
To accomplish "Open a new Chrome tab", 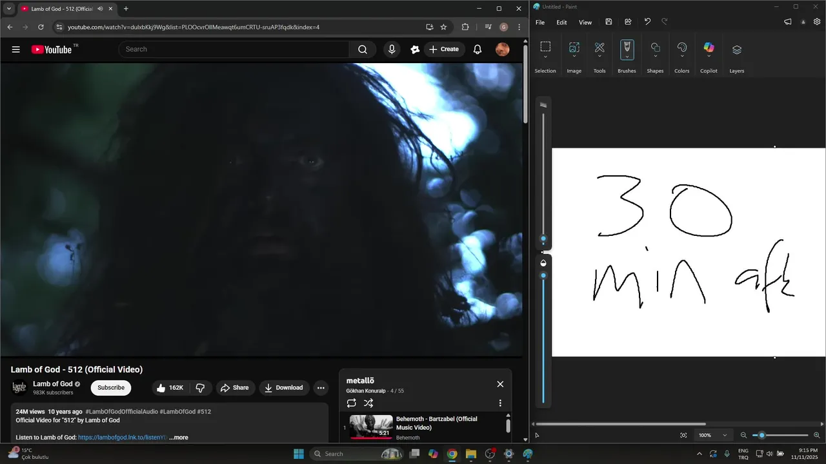I will pos(126,9).
